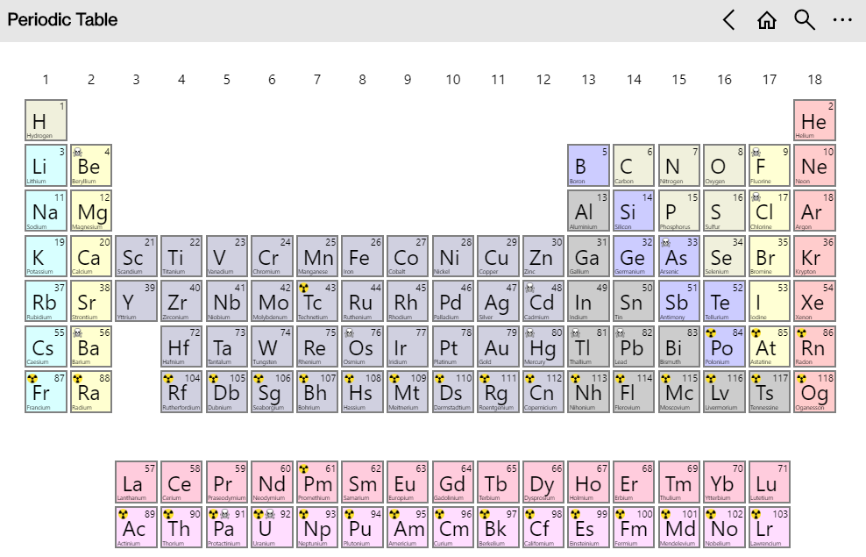The height and width of the screenshot is (557, 866).
Task: Click the Periodic Table title text
Action: (x=62, y=19)
